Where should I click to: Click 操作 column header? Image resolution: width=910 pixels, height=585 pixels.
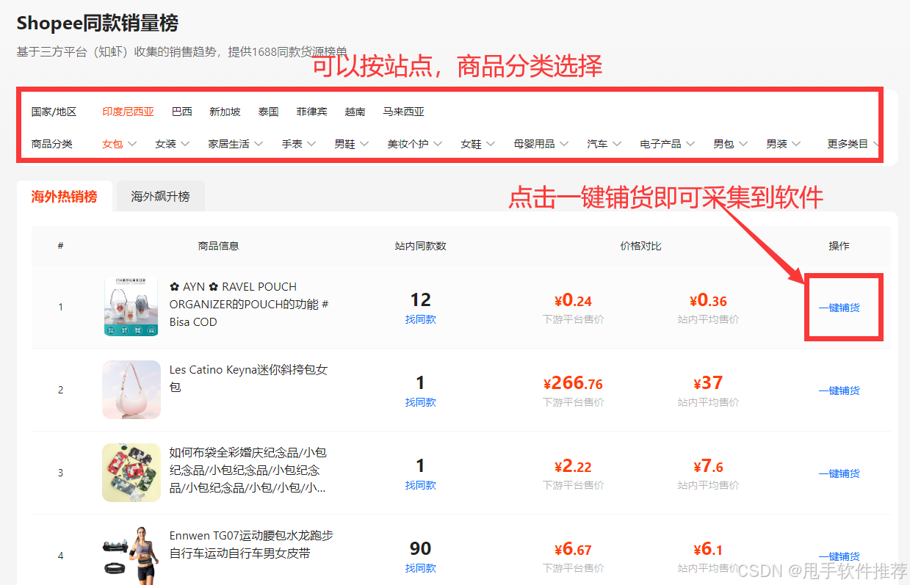[839, 246]
